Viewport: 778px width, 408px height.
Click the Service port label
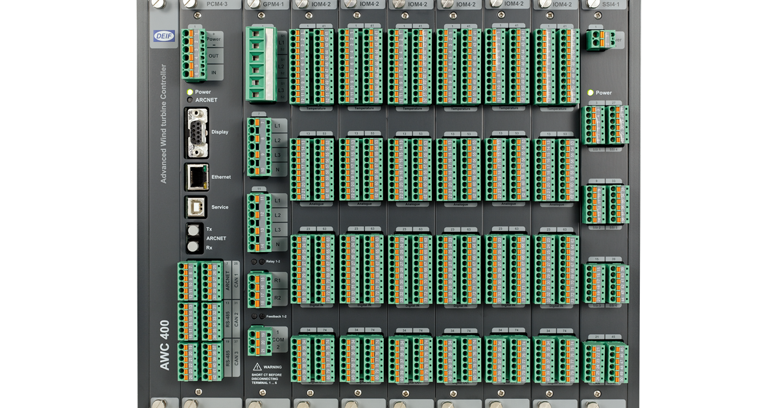[x=220, y=207]
